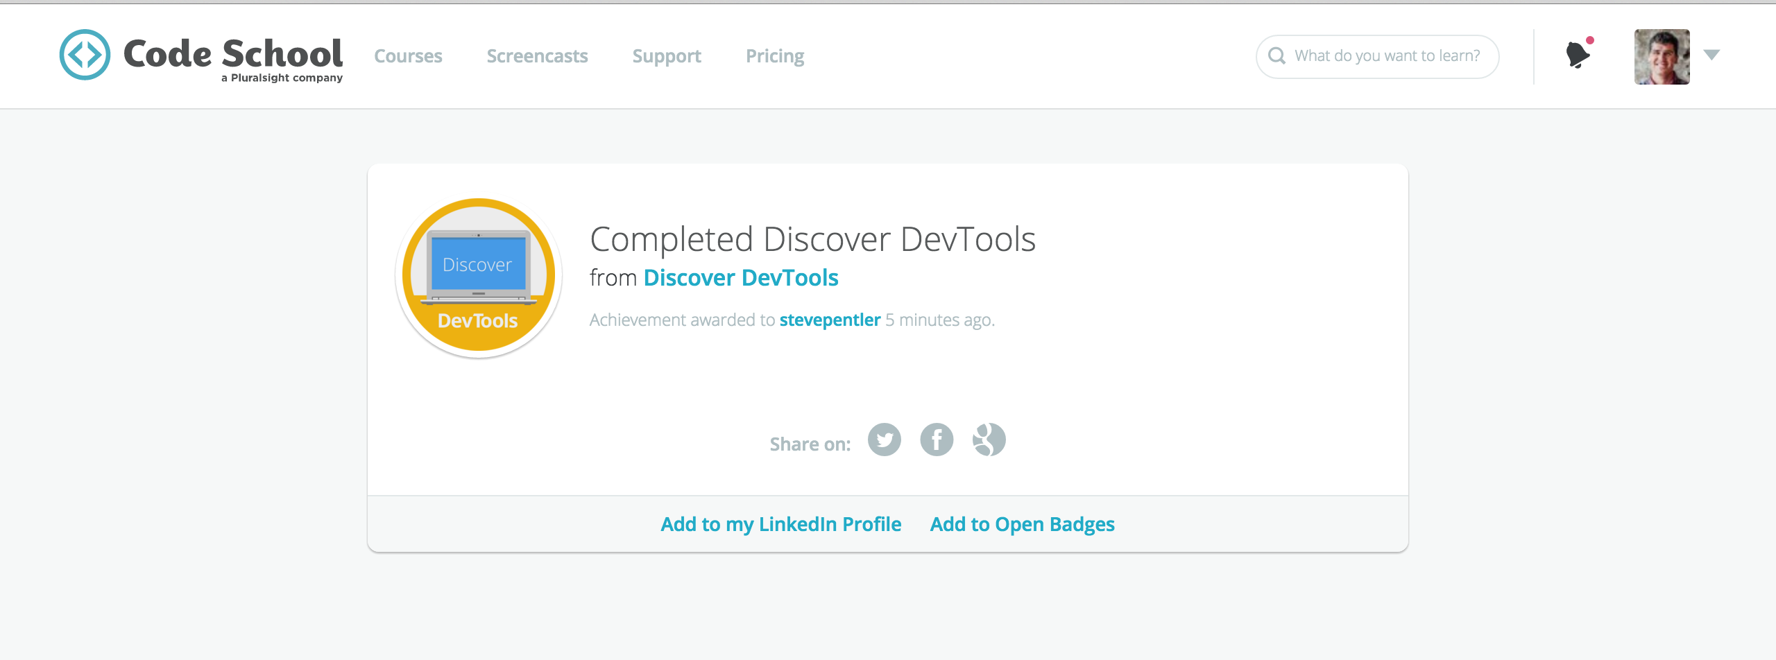Screen dimensions: 1776x660
Task: Click the user profile avatar
Action: coord(1662,56)
